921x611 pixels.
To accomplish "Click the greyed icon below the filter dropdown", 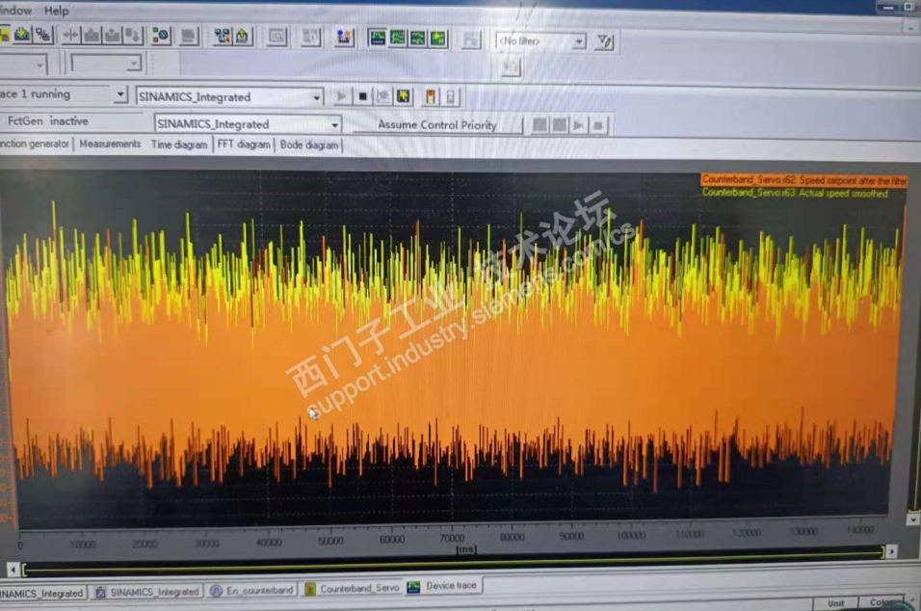I will (x=511, y=67).
